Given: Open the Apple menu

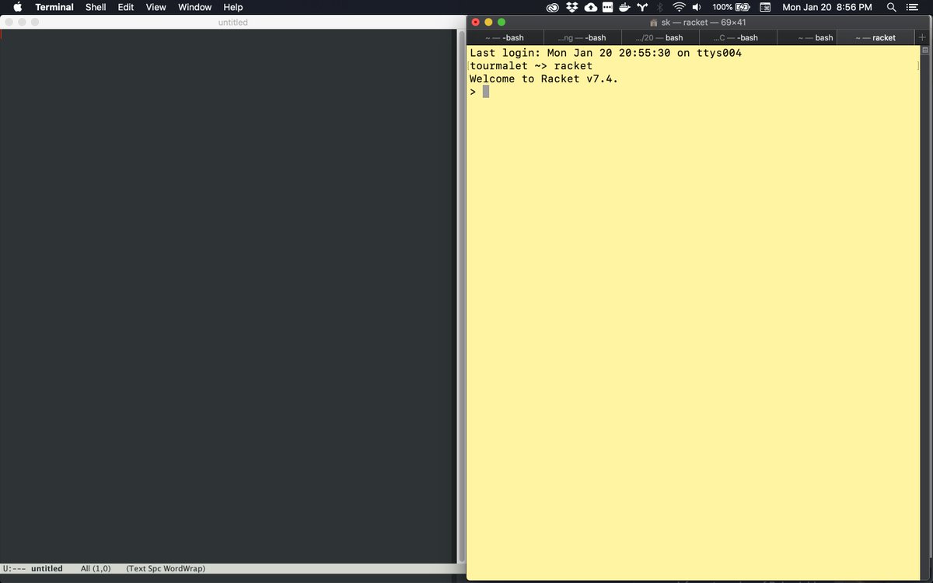Looking at the screenshot, I should (18, 7).
